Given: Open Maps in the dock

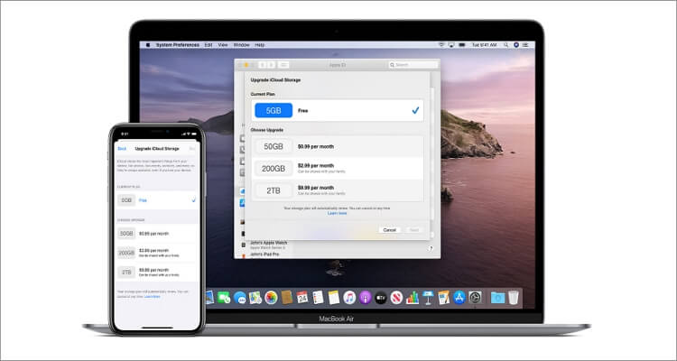Looking at the screenshot, I should [255, 298].
